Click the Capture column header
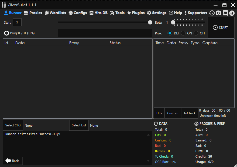 pyautogui.click(x=210, y=43)
